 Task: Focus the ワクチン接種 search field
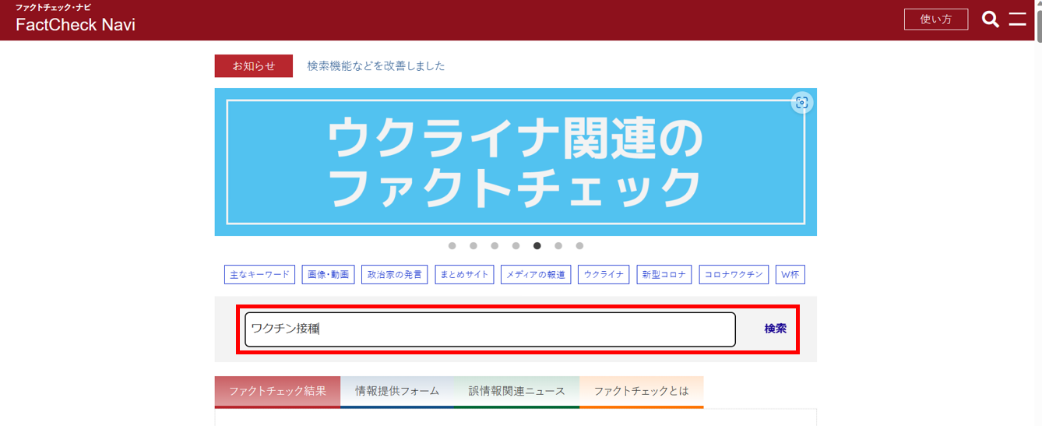tap(491, 329)
